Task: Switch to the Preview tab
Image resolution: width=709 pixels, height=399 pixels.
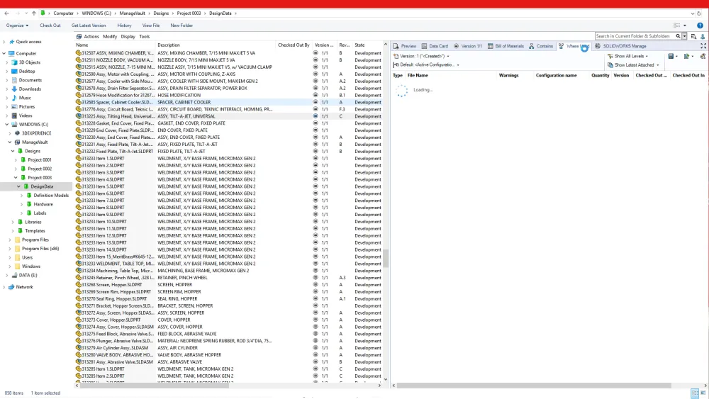Action: [405, 46]
